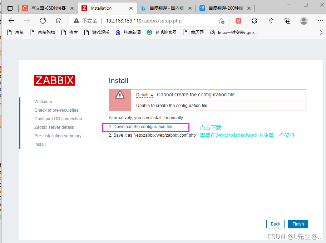Click the address bar URL

tap(144, 21)
